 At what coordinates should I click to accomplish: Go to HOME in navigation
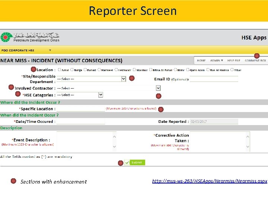tap(201, 61)
